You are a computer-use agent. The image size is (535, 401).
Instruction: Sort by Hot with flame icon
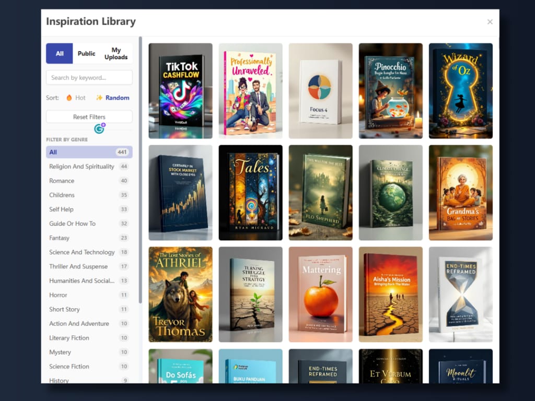click(76, 98)
